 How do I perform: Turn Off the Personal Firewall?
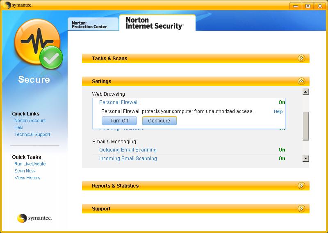pos(119,121)
